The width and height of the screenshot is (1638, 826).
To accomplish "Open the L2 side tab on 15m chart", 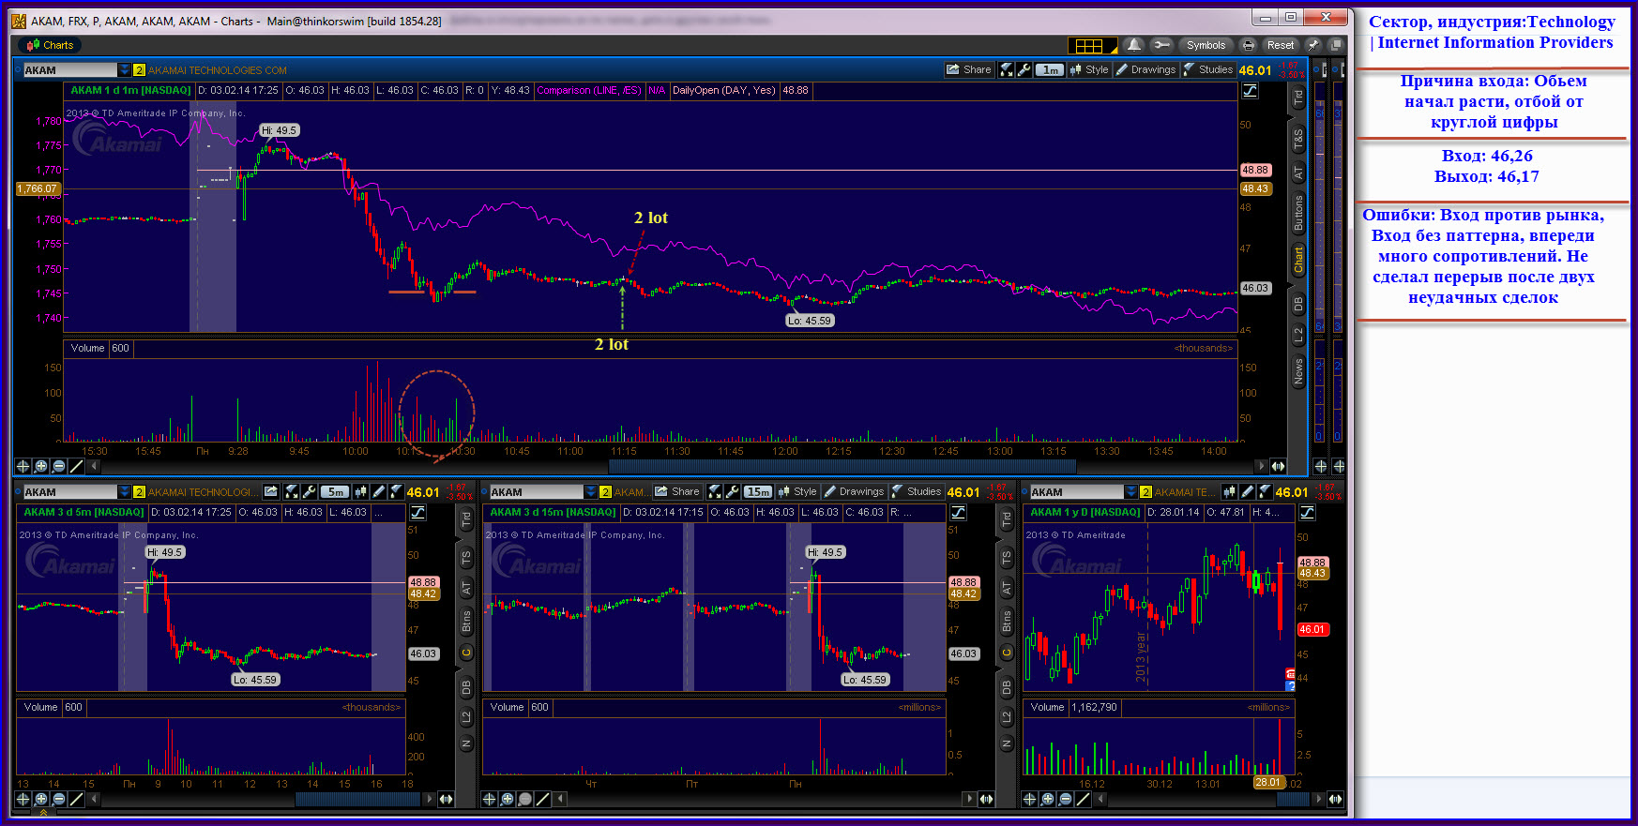I will [x=1006, y=717].
